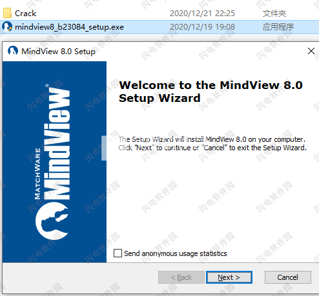
Task: Cancel the MindView setup wizard
Action: 287,277
